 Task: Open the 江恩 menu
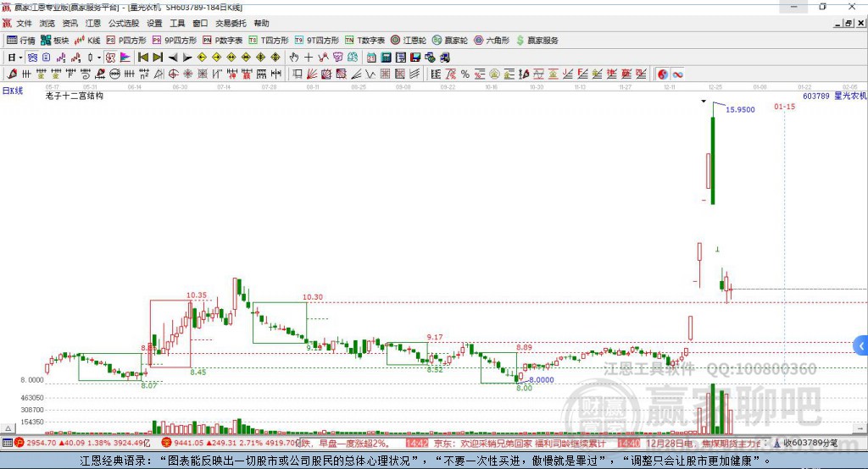click(93, 23)
